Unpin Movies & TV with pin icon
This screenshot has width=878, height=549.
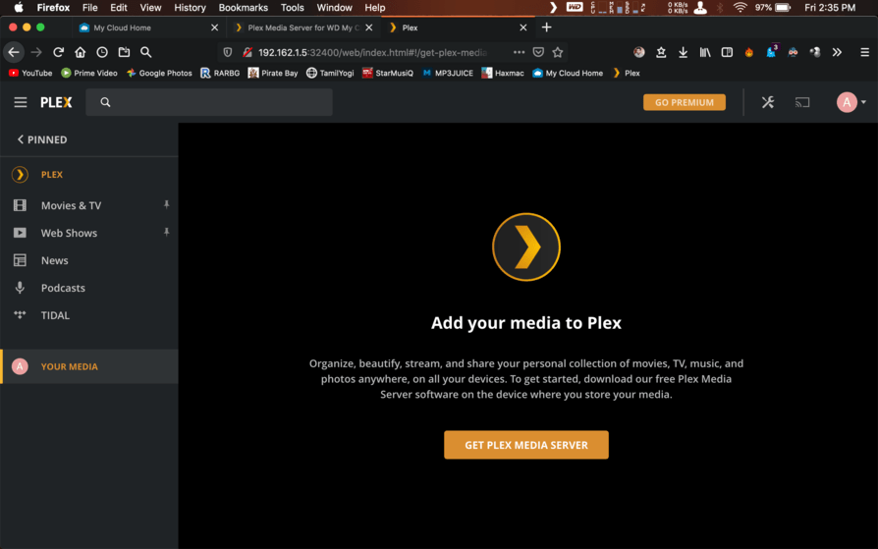pos(166,204)
